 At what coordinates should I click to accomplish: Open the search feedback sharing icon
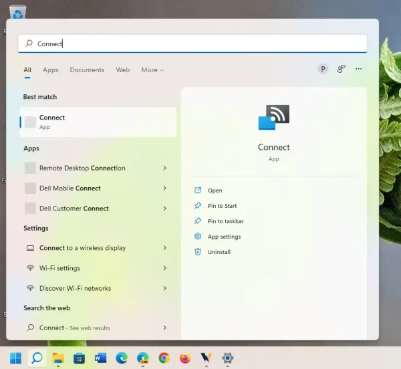click(x=341, y=69)
